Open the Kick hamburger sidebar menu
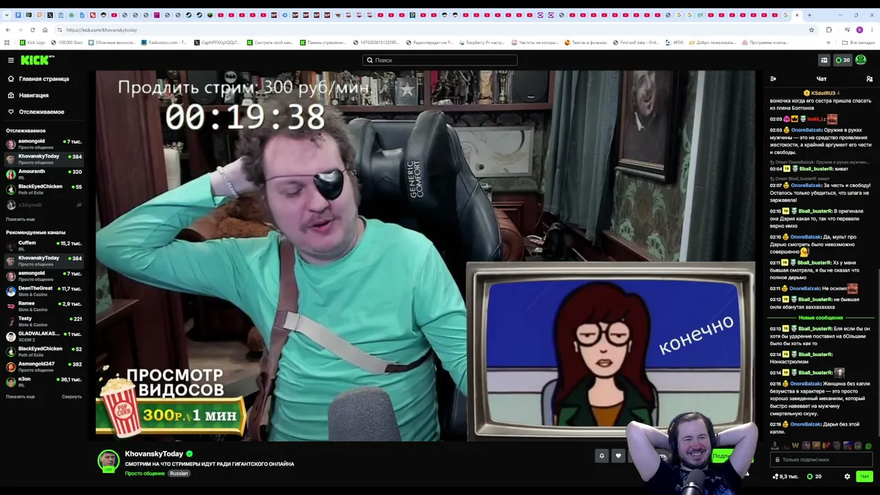 [11, 60]
